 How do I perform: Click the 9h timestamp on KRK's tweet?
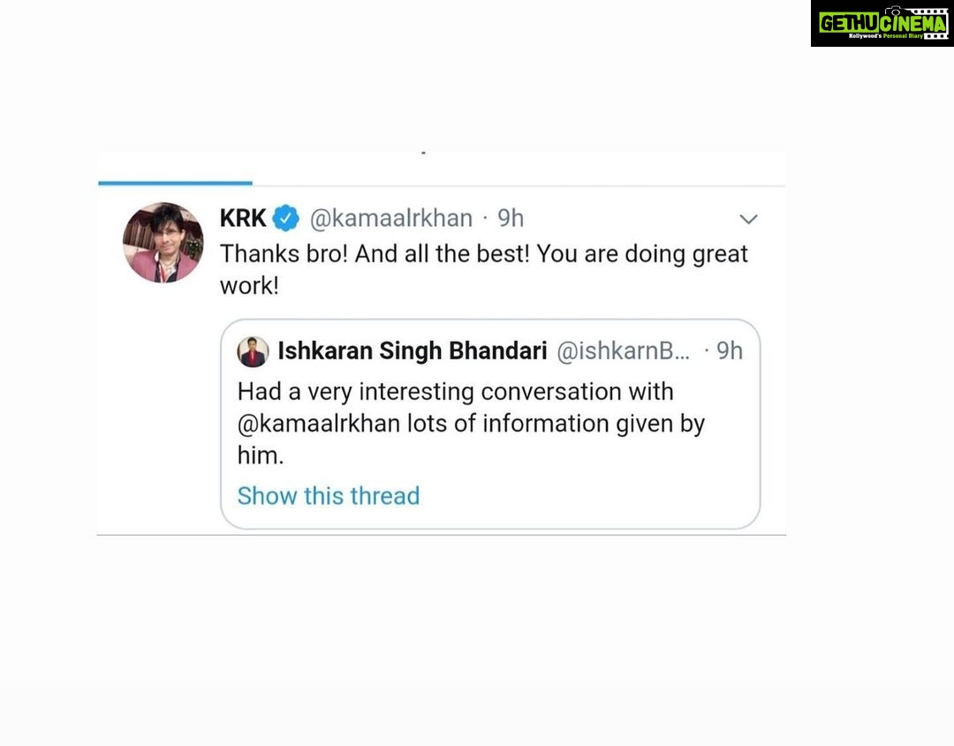click(x=511, y=218)
